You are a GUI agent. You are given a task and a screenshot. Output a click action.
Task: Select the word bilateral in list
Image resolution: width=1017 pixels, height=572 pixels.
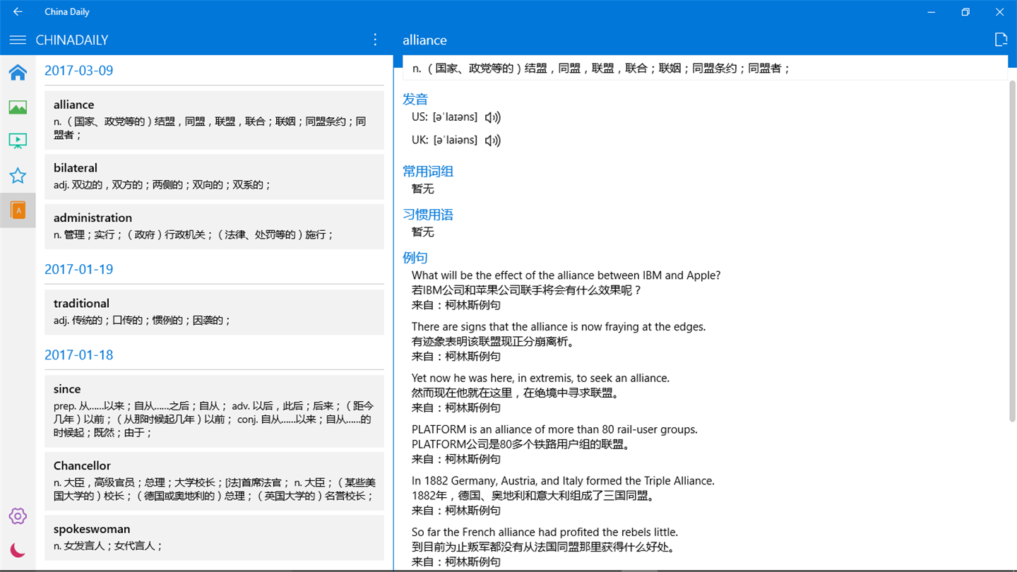pyautogui.click(x=214, y=177)
